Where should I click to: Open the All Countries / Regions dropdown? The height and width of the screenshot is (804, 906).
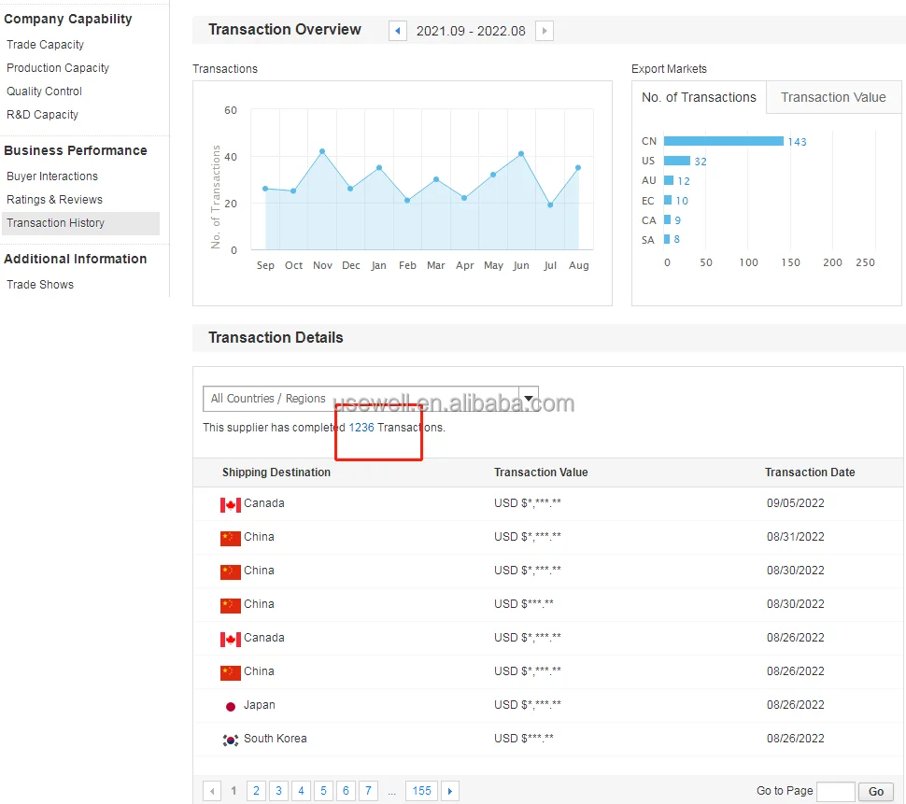pyautogui.click(x=370, y=399)
